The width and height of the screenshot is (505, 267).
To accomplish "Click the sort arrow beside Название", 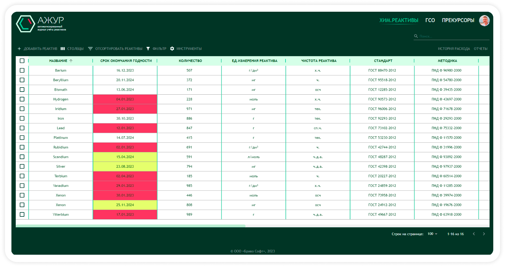I will pos(71,61).
